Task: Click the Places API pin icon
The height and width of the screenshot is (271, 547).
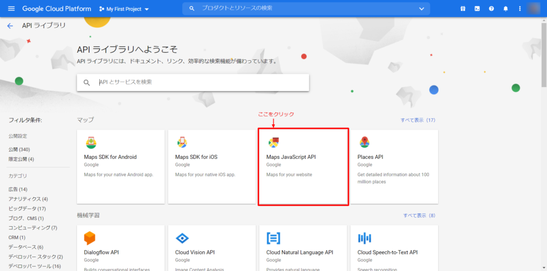Action: pyautogui.click(x=364, y=142)
